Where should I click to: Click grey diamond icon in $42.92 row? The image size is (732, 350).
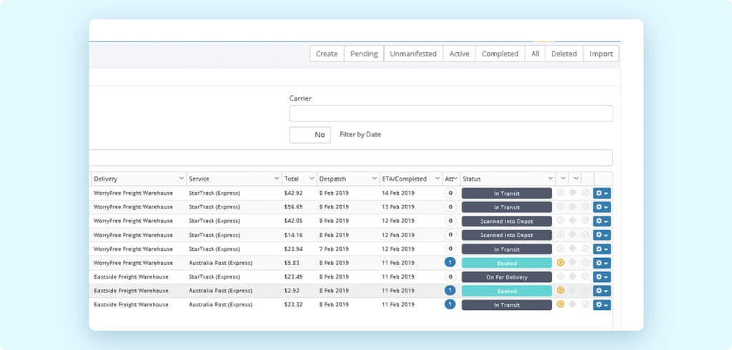tap(573, 193)
